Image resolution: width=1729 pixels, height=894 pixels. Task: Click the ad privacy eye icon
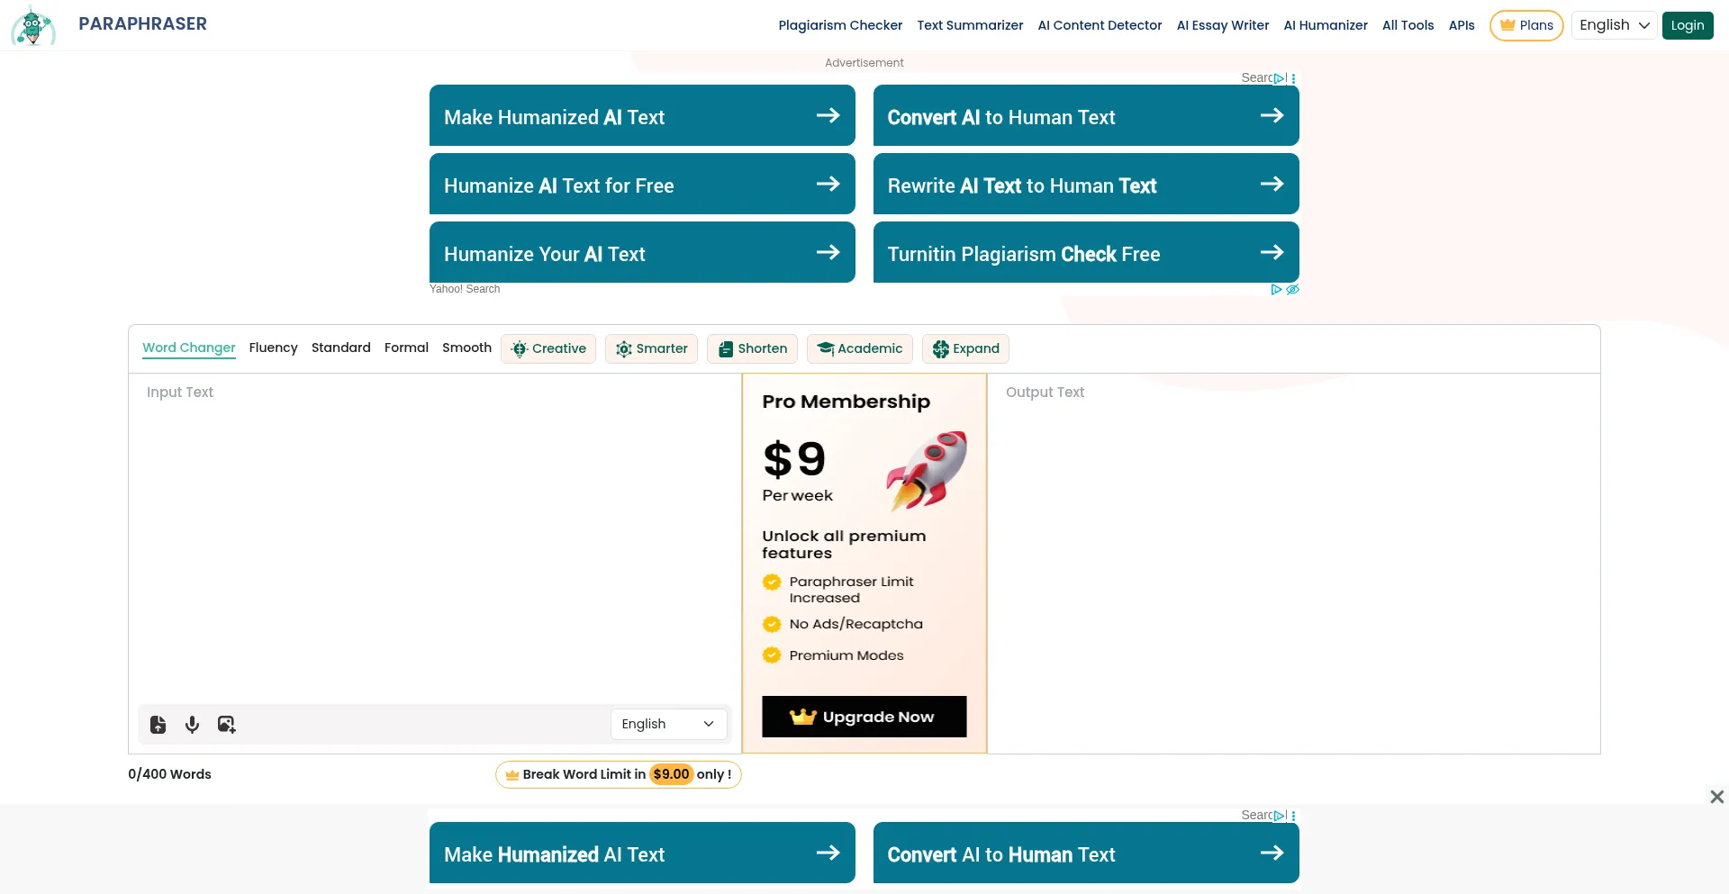(1292, 290)
